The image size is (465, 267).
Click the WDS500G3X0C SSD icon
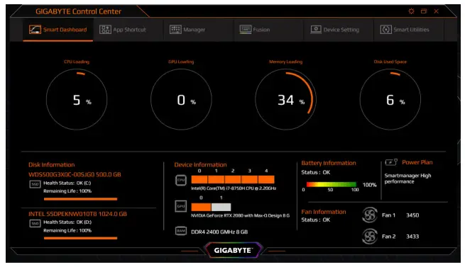click(x=35, y=184)
